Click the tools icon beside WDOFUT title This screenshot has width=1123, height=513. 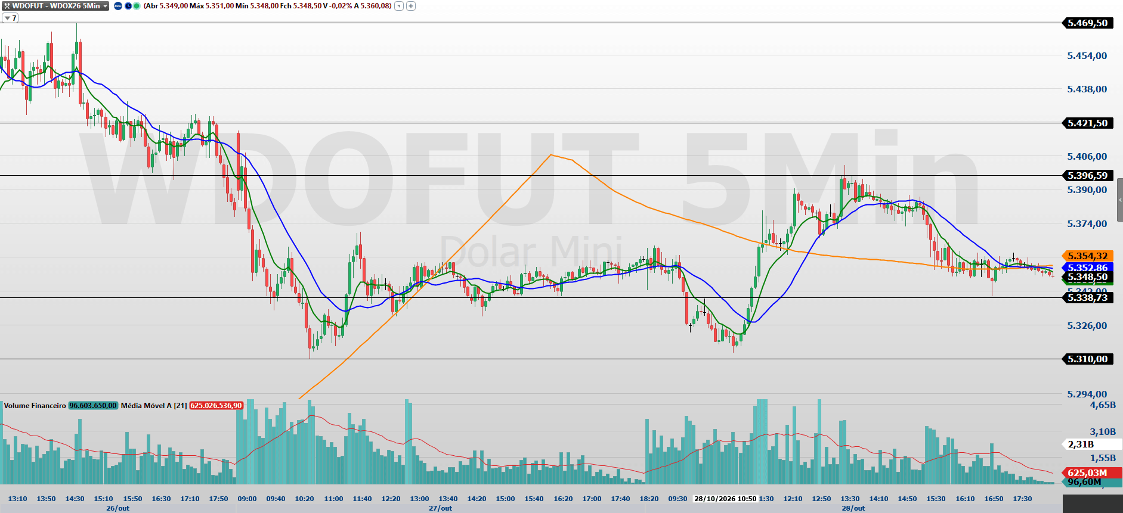click(x=7, y=6)
